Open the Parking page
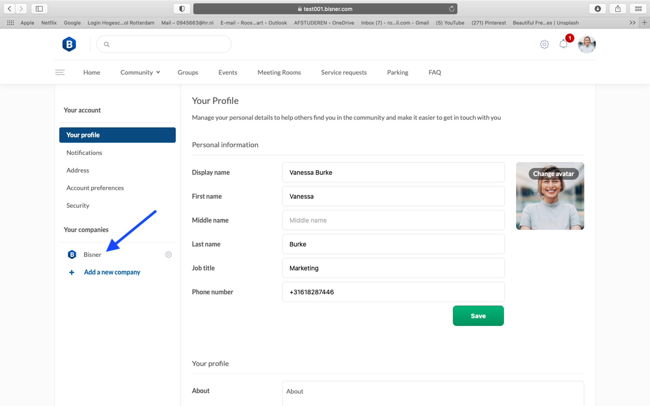The height and width of the screenshot is (406, 650). [x=397, y=72]
